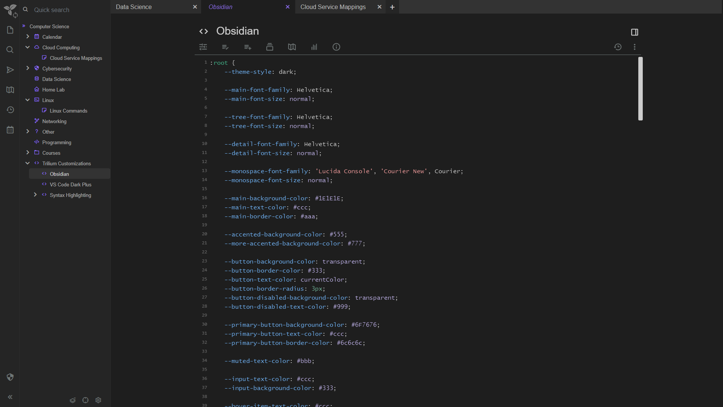
Task: Open the note map launcher icon
Action: [x=10, y=90]
